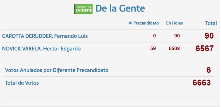Click the CAROTTA DERUDDER table row
221x107 pixels.
click(x=109, y=36)
